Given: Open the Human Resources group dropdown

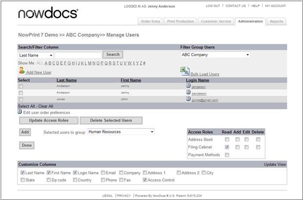Looking at the screenshot, I should [121, 132].
